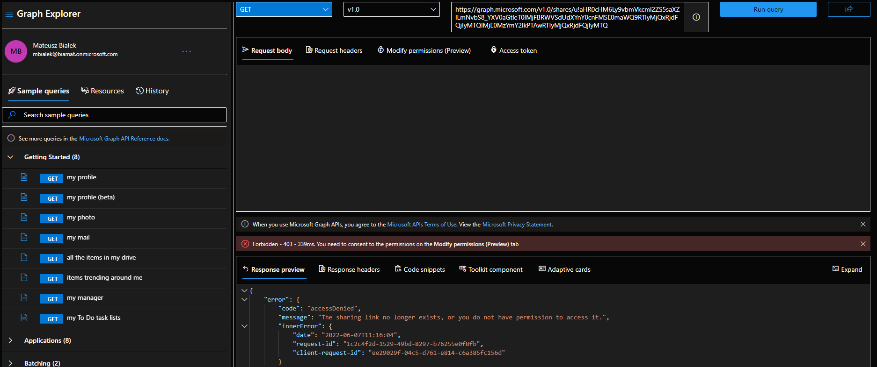Open the Modify permissions (Preview) tab
Screen dimensions: 877x367
coord(424,50)
